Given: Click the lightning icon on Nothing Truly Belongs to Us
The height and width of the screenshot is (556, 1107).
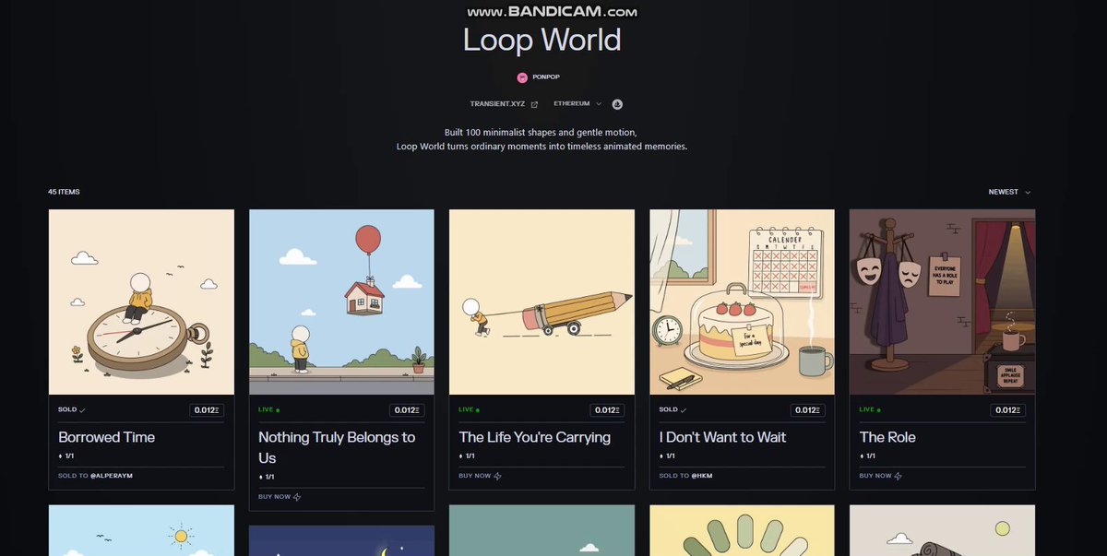Looking at the screenshot, I should click(x=297, y=497).
